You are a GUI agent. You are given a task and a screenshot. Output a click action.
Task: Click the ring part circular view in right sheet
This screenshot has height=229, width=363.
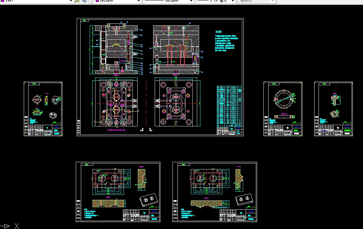pyautogui.click(x=284, y=99)
